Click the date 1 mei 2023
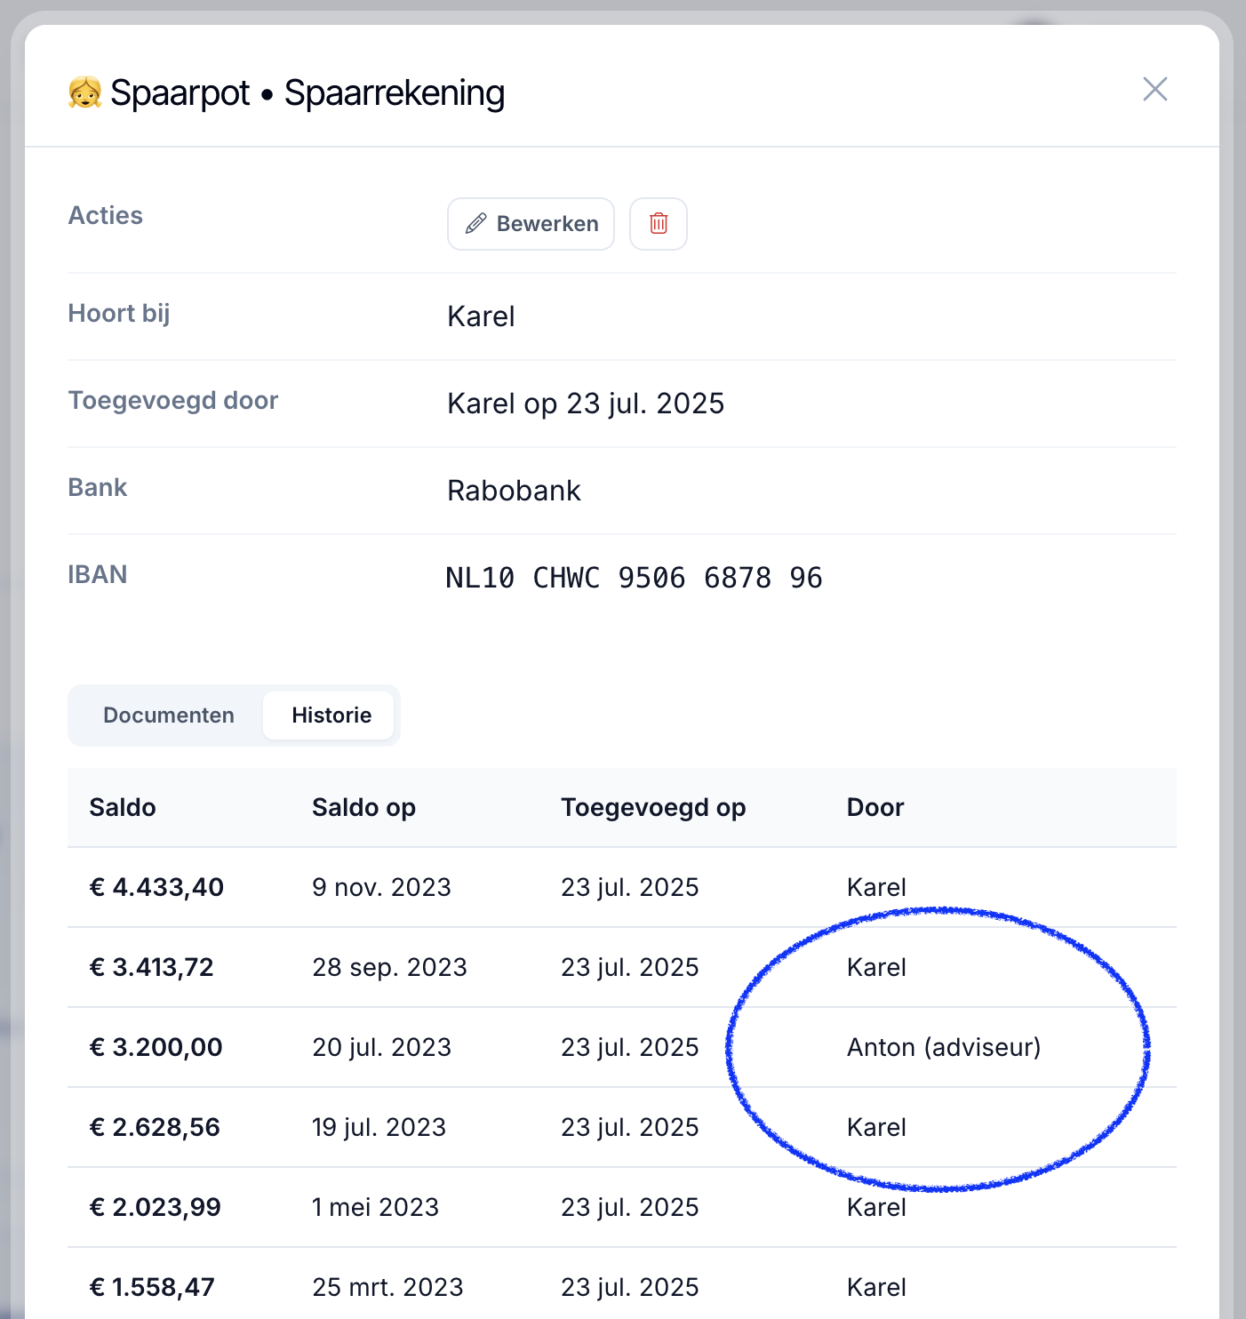The height and width of the screenshot is (1319, 1246). pyautogui.click(x=375, y=1207)
